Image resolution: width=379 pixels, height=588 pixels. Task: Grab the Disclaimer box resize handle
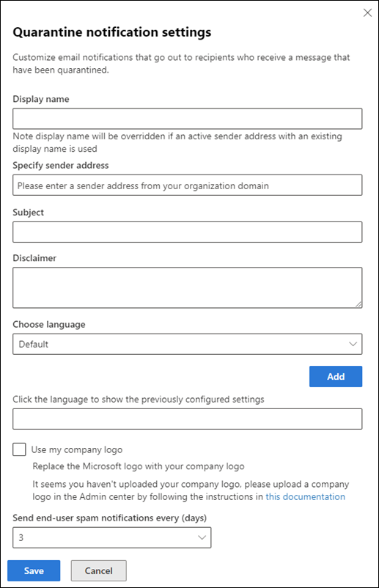[358, 304]
